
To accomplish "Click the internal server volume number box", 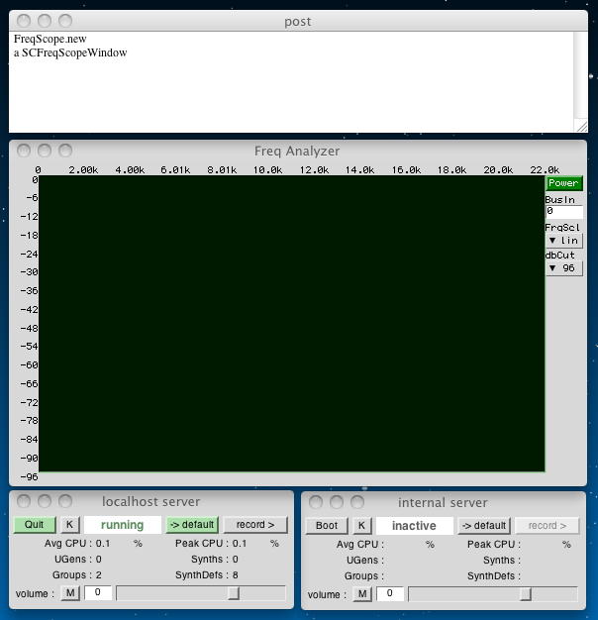I will click(x=390, y=593).
